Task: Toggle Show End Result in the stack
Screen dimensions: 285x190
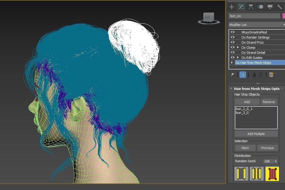Action: click(243, 75)
